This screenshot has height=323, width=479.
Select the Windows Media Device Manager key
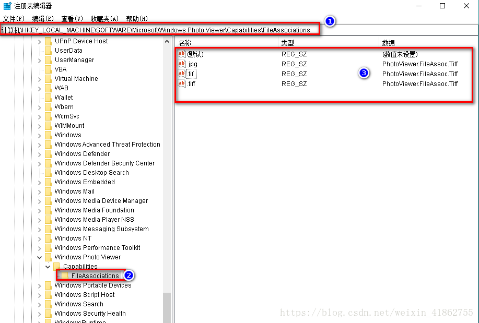tap(101, 200)
